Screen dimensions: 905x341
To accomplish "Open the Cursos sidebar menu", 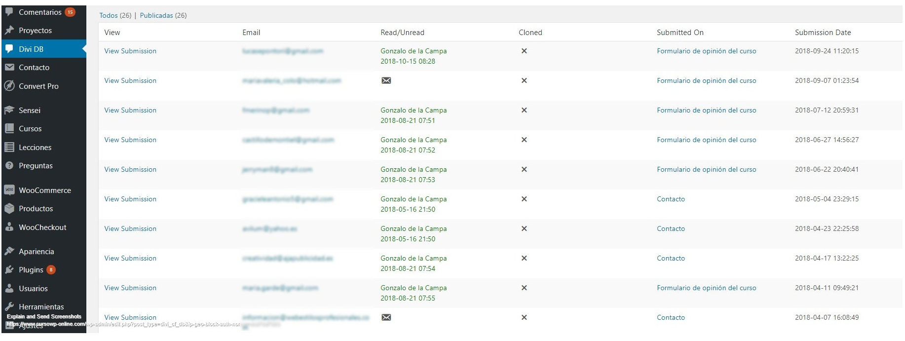I will coord(30,128).
